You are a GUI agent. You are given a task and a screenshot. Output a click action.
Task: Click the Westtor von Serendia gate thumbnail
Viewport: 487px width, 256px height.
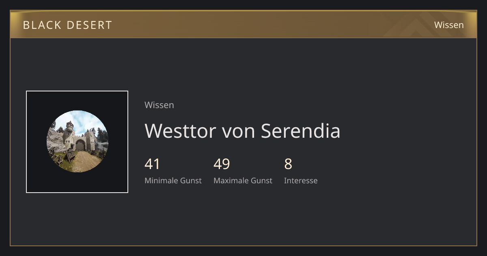click(x=77, y=141)
